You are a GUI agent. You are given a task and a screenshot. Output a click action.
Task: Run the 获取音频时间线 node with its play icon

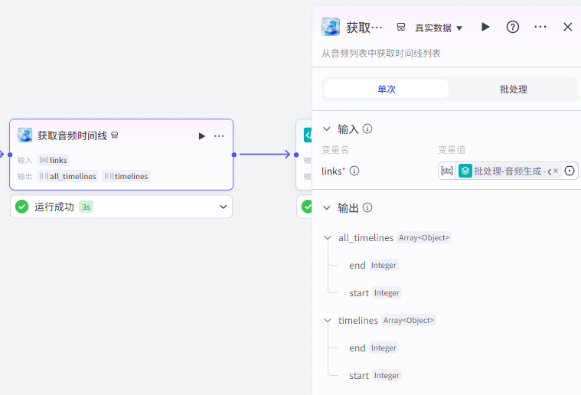click(201, 136)
